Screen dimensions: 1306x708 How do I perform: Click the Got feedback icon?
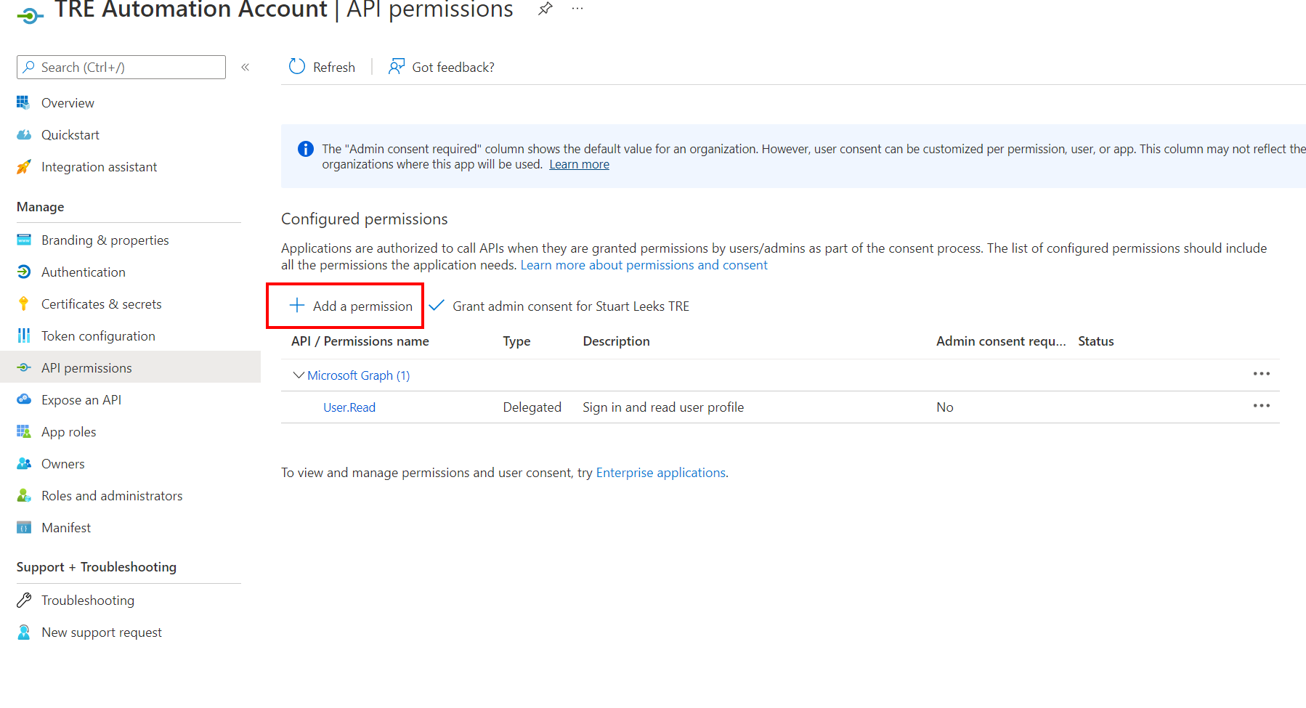(396, 66)
